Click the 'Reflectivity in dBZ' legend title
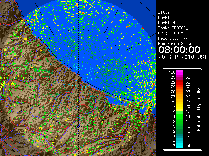Screen dimensions: 209x156 point(198,109)
